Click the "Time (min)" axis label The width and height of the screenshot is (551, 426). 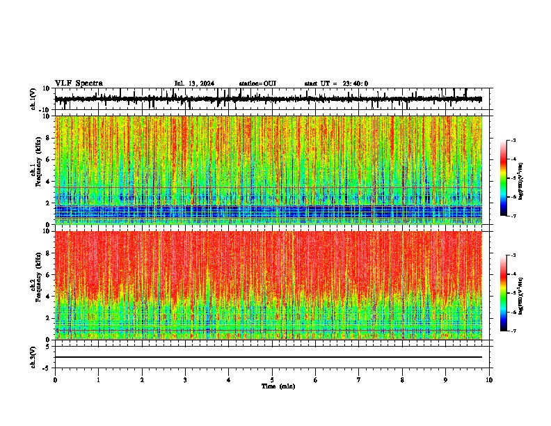[278, 386]
